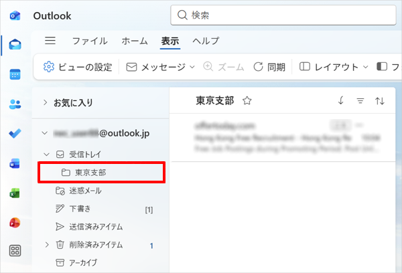402x273 pixels.
Task: Open the 送信済みアイテム sent folder
Action: pos(89,227)
